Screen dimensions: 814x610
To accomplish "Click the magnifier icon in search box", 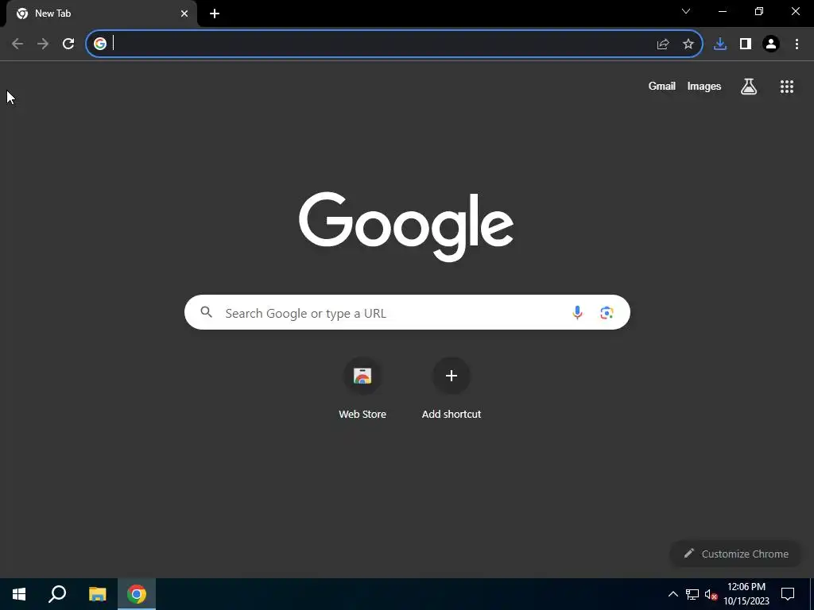I will click(x=206, y=312).
